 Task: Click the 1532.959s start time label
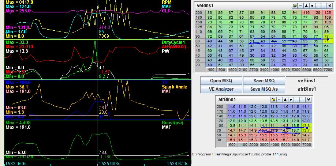[16, 164]
